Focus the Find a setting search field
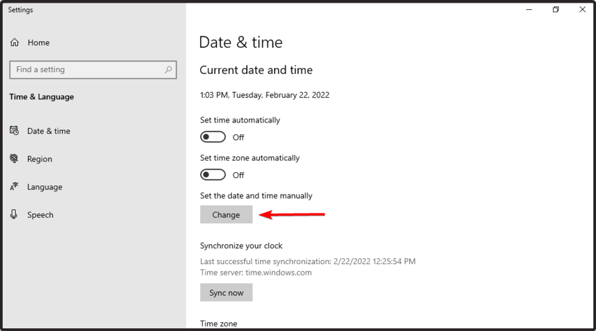The height and width of the screenshot is (331, 596). [x=86, y=70]
